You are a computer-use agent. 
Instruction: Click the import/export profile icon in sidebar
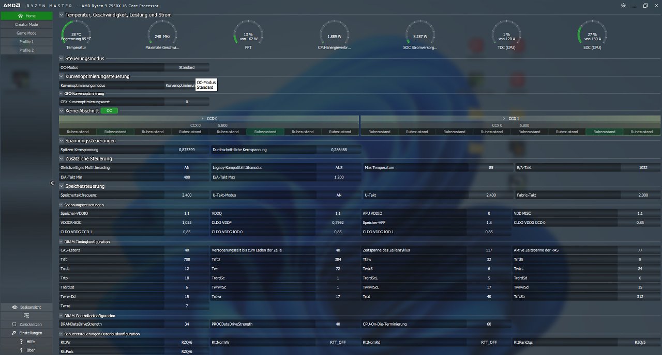(26, 315)
